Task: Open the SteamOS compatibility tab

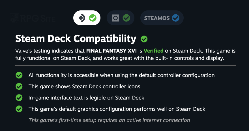Action: click(162, 18)
